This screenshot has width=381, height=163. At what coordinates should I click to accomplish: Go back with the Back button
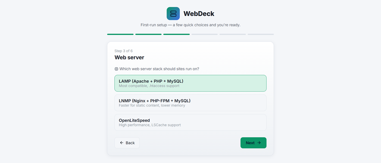pos(127,143)
